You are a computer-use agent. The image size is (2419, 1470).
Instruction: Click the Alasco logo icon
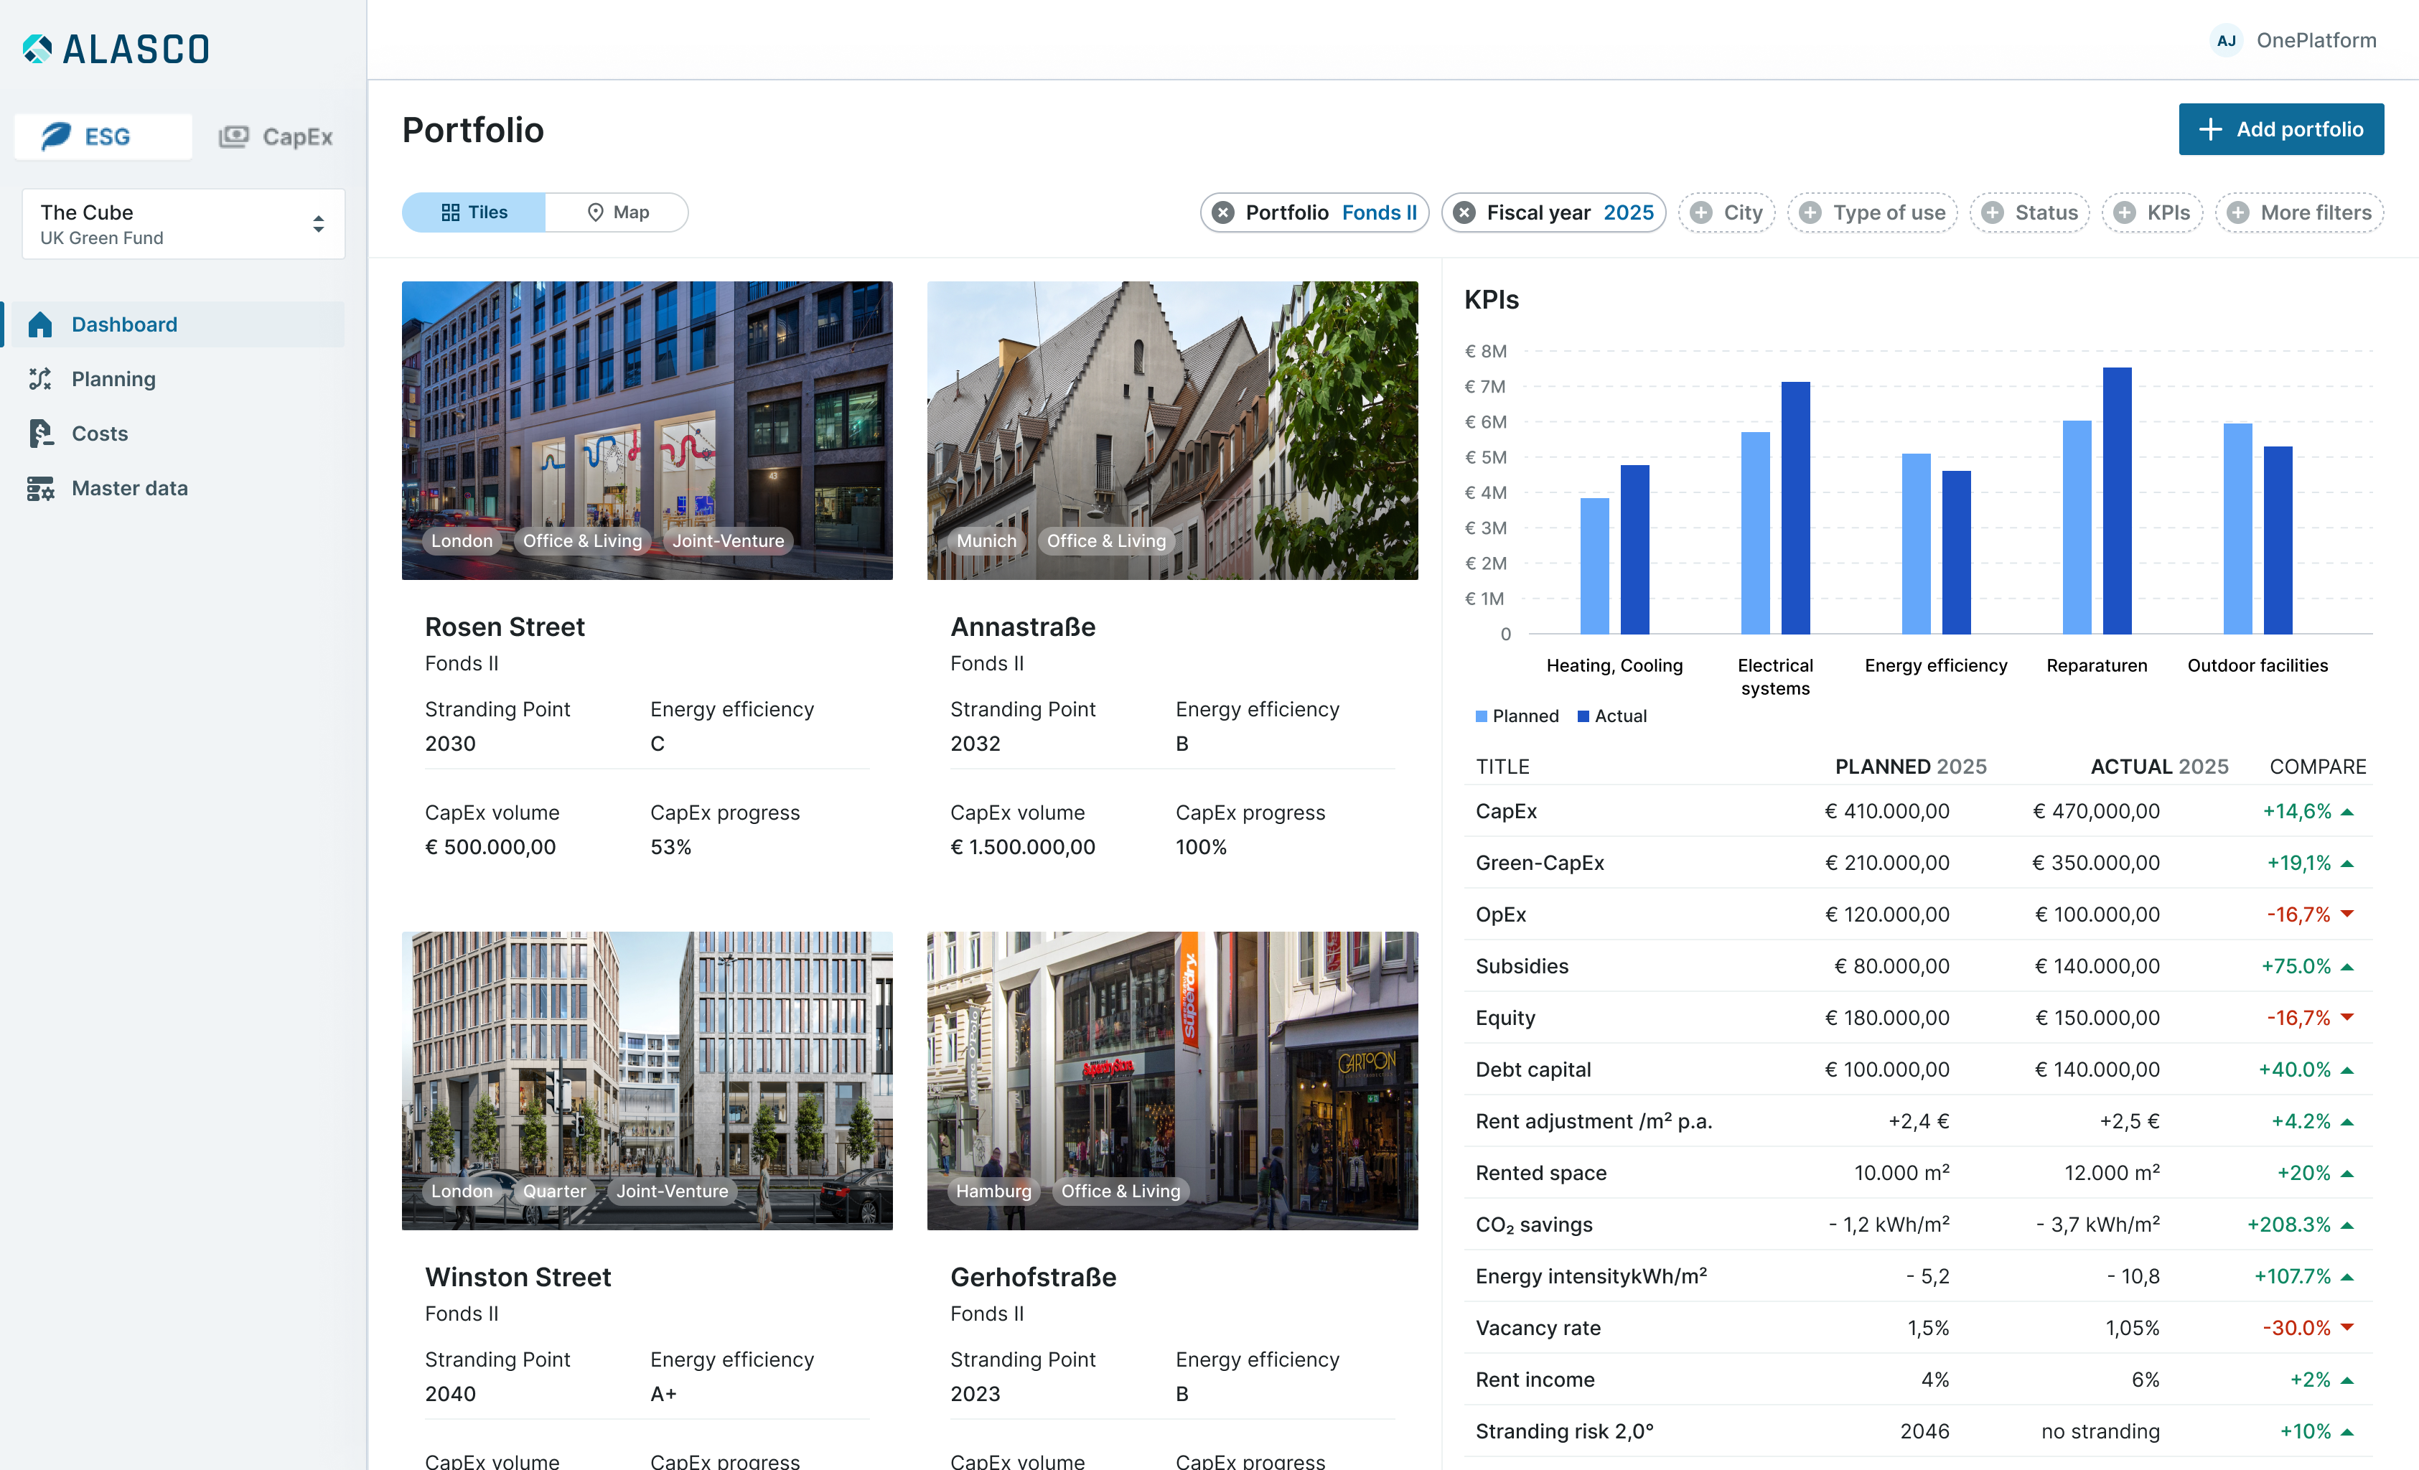coord(37,48)
